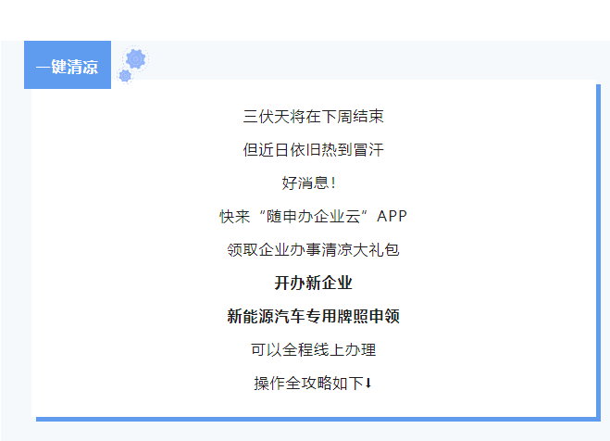Viewport: 610px width, 441px height.
Task: Select the bold heading 新能源汽车专用牌照申领
Action: coord(313,317)
